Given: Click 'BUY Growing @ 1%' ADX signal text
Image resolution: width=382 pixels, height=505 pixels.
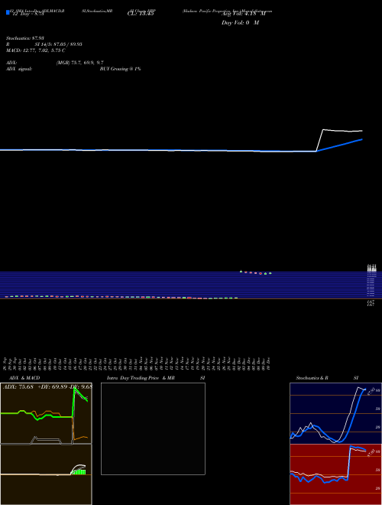Looking at the screenshot, I should pos(120,69).
